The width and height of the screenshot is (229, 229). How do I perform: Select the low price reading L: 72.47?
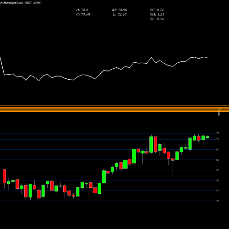coord(120,15)
